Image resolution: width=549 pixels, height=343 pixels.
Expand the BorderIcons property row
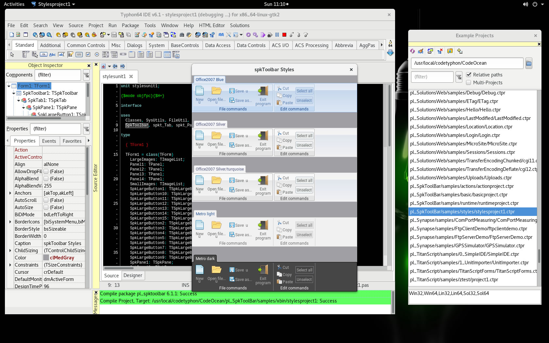[x=10, y=222]
